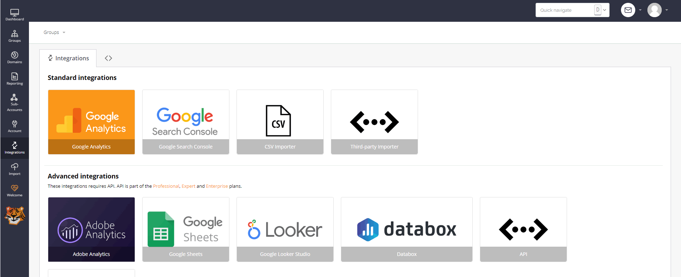Follow the Expert plan link

pyautogui.click(x=188, y=186)
